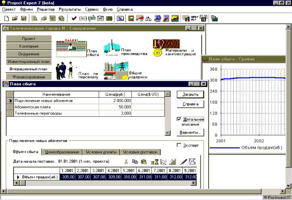Click the print preview toolbar icon
The width and height of the screenshot is (292, 200).
[x=34, y=18]
